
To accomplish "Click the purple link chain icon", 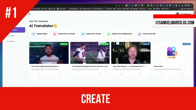I will tap(140, 34).
